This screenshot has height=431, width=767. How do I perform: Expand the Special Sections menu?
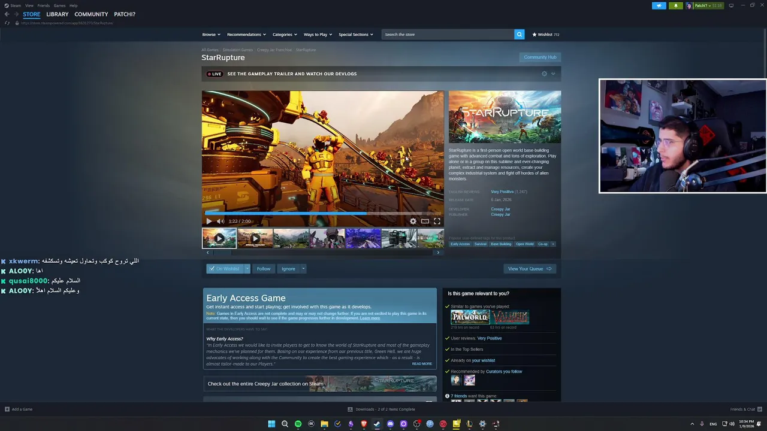(356, 34)
